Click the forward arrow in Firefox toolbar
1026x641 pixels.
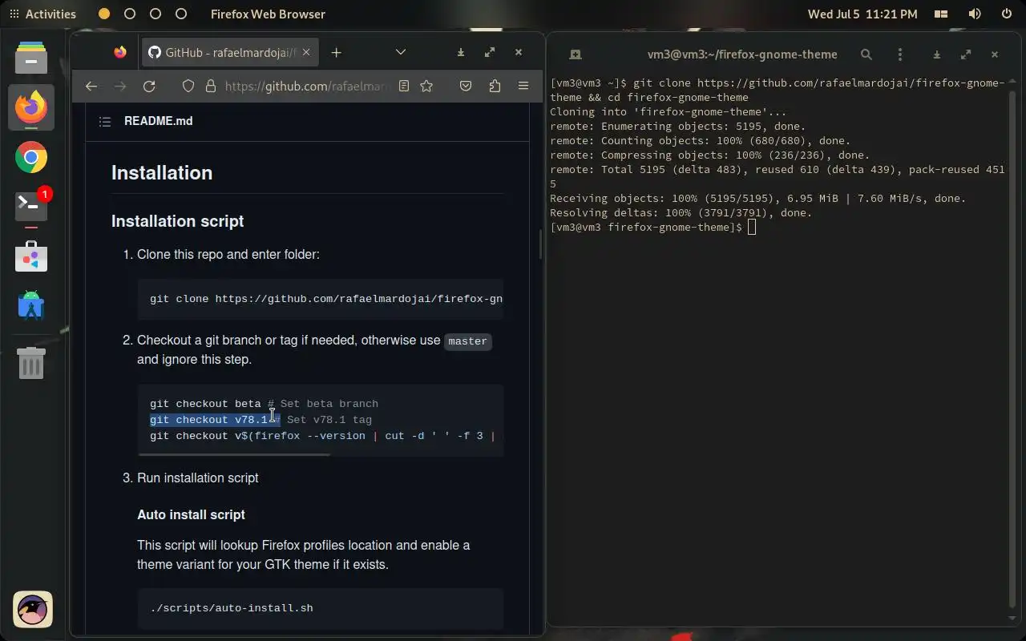[120, 86]
